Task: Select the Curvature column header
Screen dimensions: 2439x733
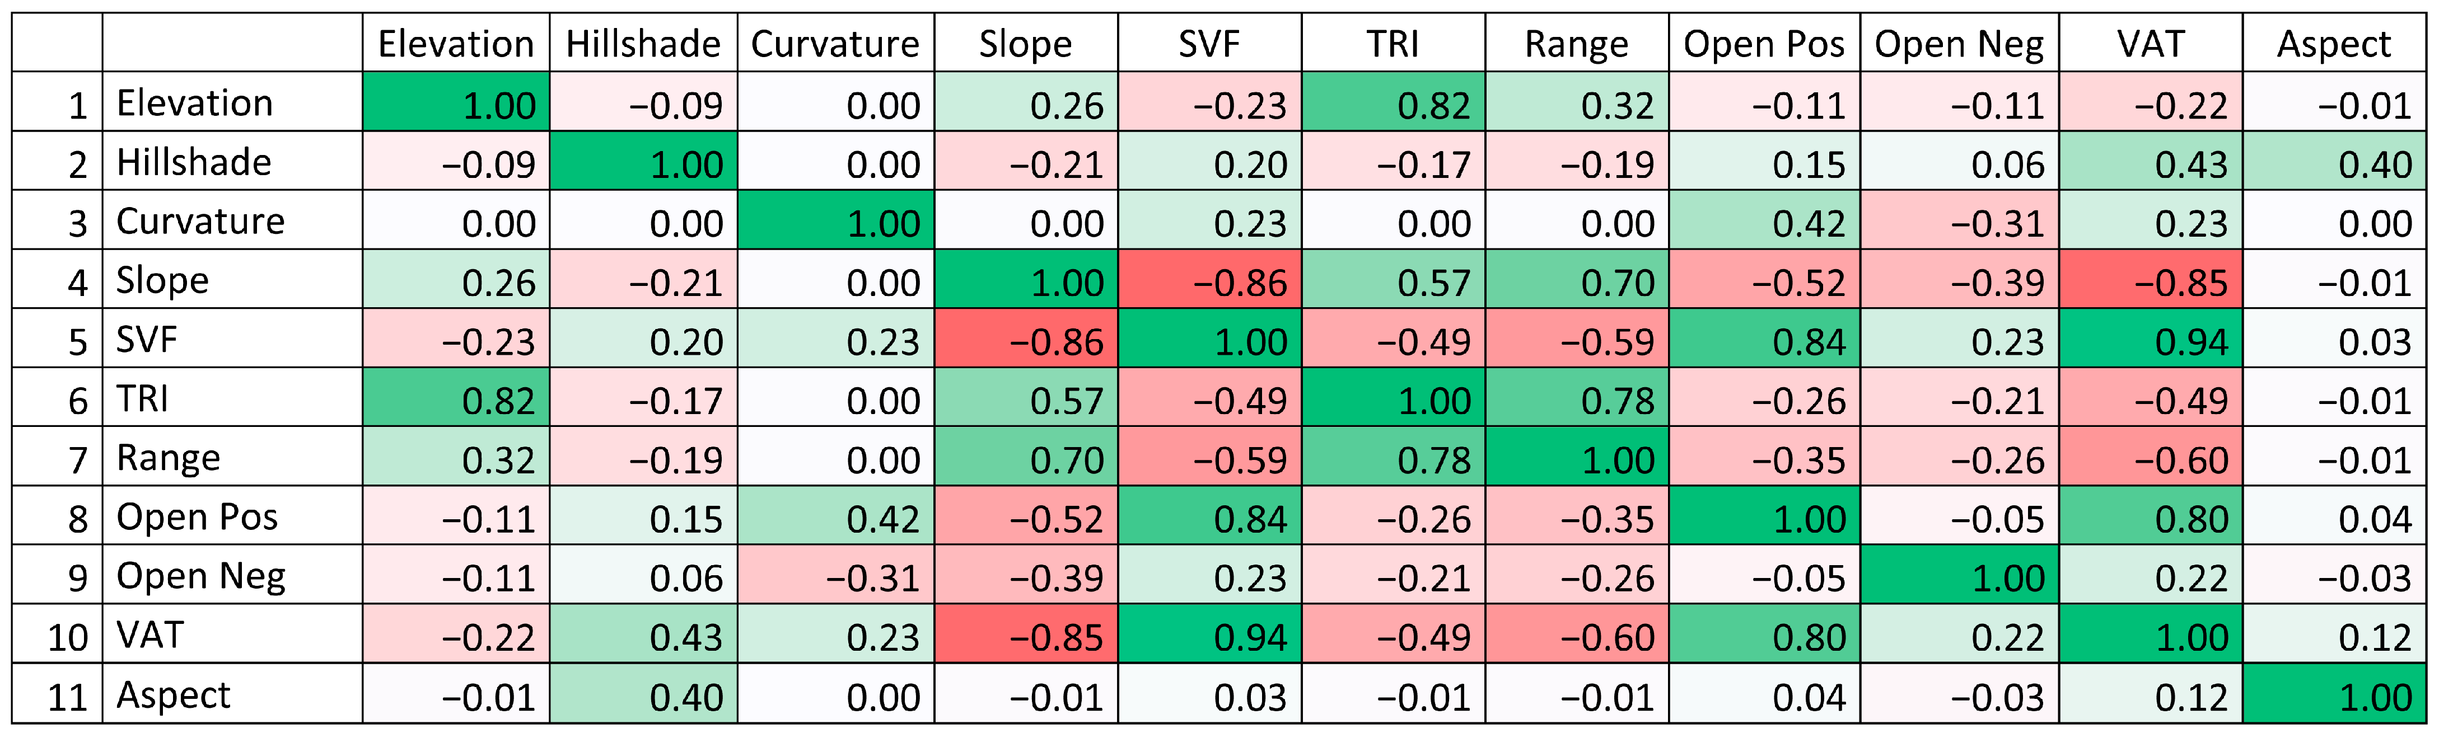Action: pyautogui.click(x=835, y=44)
